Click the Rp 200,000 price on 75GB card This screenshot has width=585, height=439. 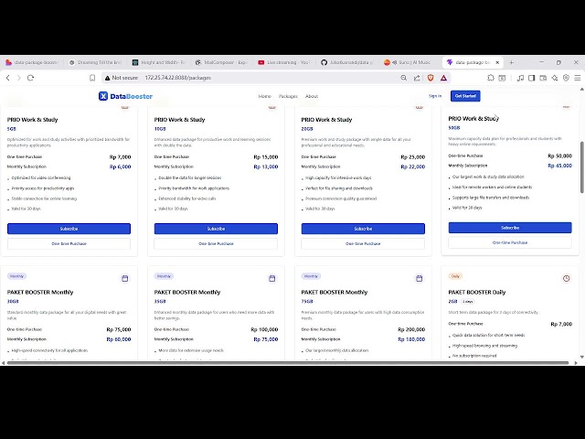pyautogui.click(x=411, y=329)
